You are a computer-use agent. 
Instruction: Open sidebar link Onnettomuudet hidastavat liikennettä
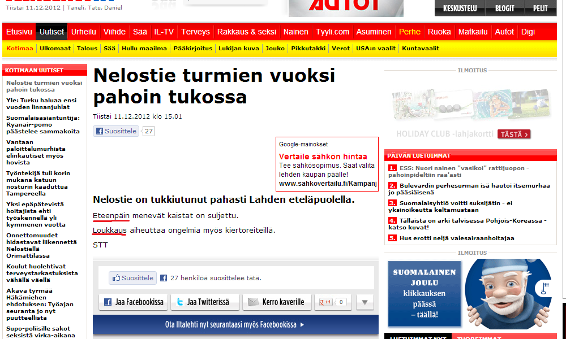(41, 245)
